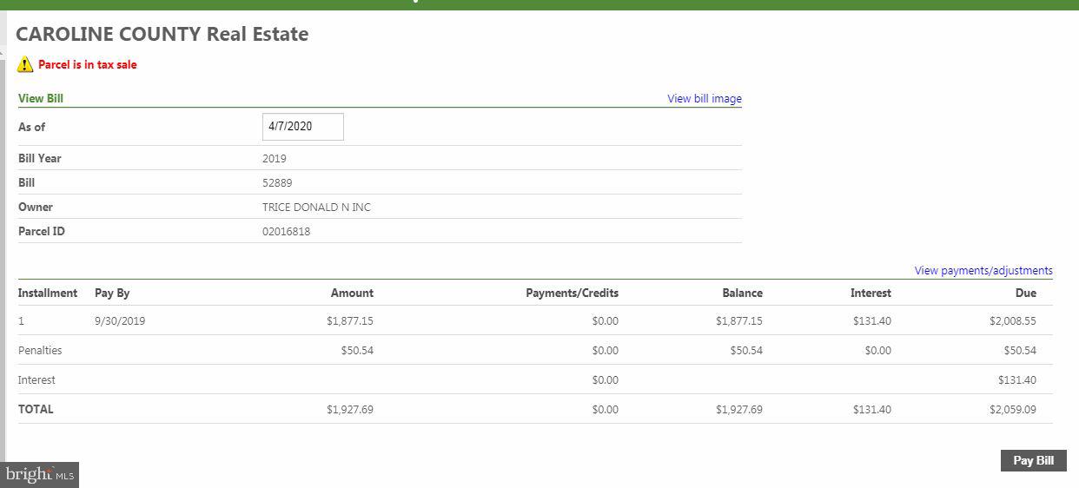Viewport: 1079px width, 488px height.
Task: Select bill year value 2019
Action: (x=275, y=158)
